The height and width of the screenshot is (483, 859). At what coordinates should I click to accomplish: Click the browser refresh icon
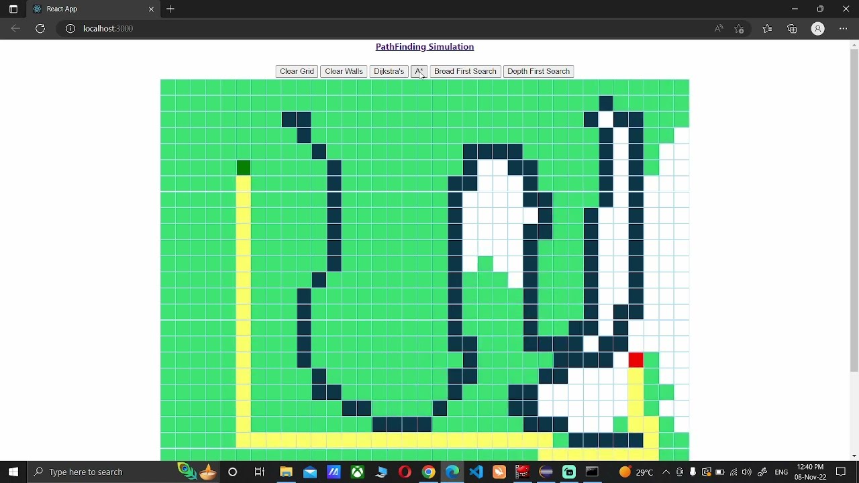pyautogui.click(x=40, y=28)
